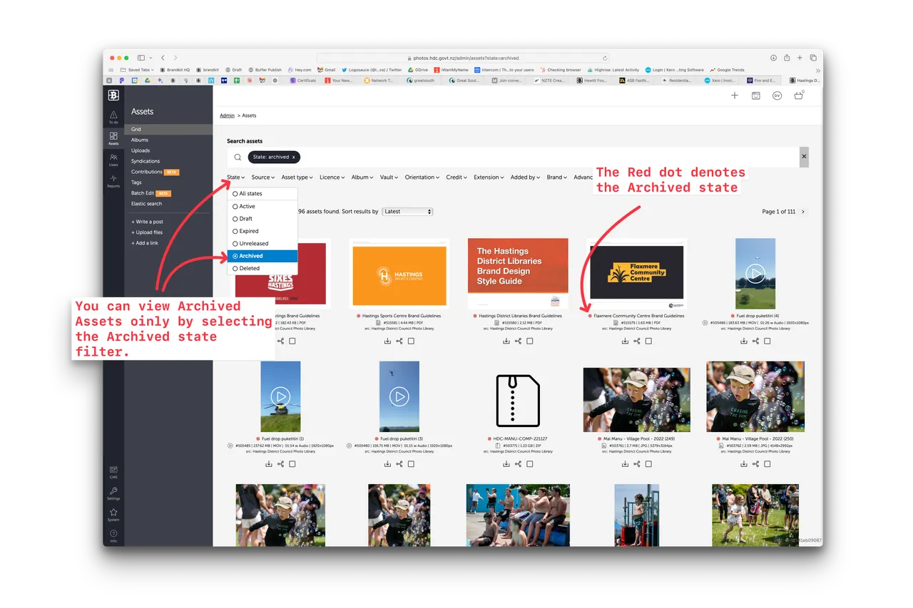Click Add a link option

(145, 243)
